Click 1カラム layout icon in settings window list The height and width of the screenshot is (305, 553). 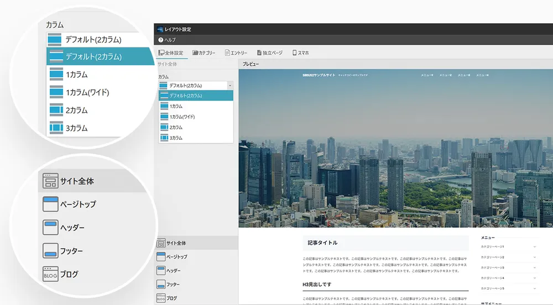pyautogui.click(x=164, y=106)
